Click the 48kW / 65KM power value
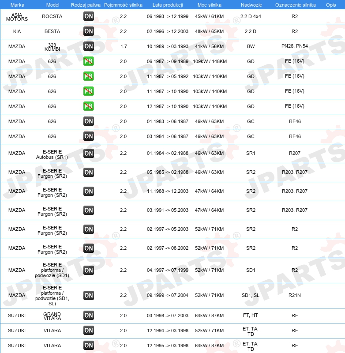Viewport: 345px width, 353px height. [x=209, y=31]
